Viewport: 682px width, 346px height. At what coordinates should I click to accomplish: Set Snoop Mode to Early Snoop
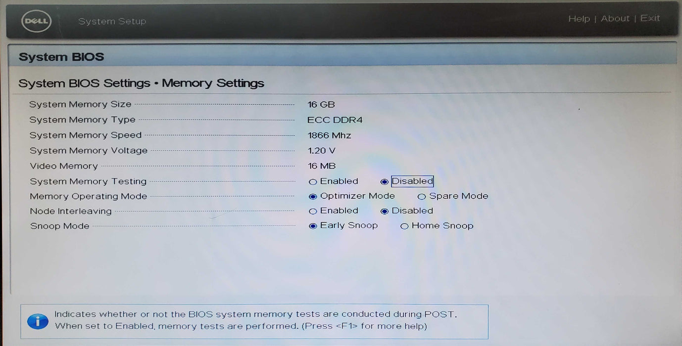[x=313, y=226]
